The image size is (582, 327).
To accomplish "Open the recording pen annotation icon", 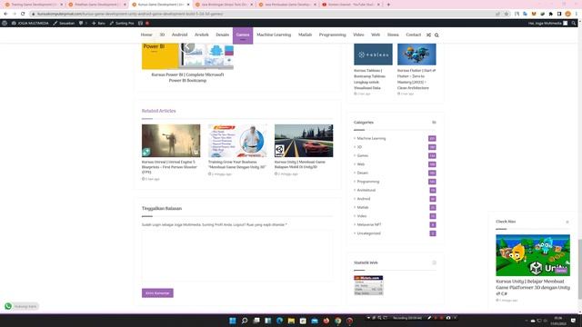I will click(x=429, y=318).
